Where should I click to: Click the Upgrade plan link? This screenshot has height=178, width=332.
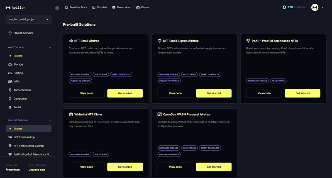tap(37, 170)
